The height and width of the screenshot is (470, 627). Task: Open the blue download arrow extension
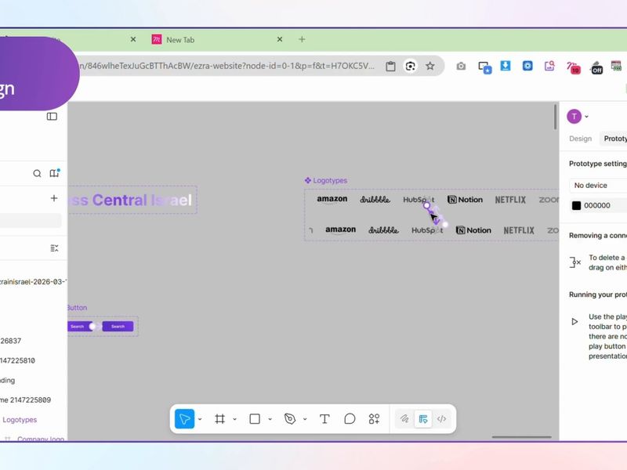[506, 66]
